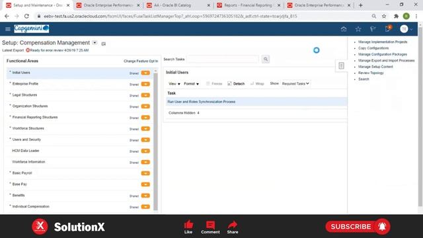Select Users and Security row
The image size is (423, 238).
pos(79,139)
